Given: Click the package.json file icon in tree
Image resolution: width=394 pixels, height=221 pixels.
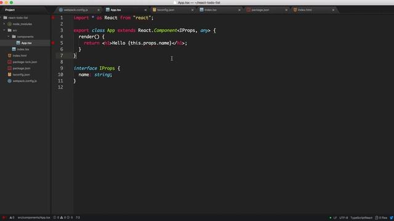Looking at the screenshot, I should (x=10, y=68).
